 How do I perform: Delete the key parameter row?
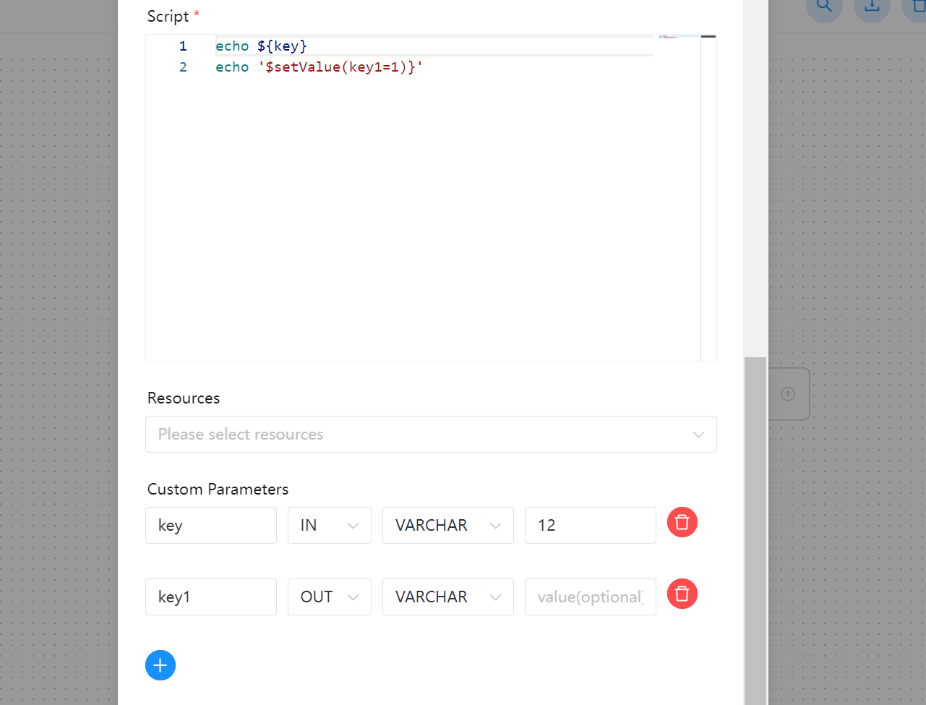[682, 521]
